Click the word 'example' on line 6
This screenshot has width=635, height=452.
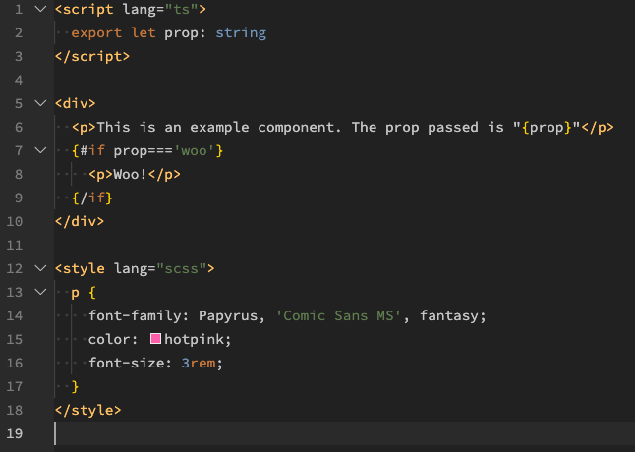[x=219, y=127]
